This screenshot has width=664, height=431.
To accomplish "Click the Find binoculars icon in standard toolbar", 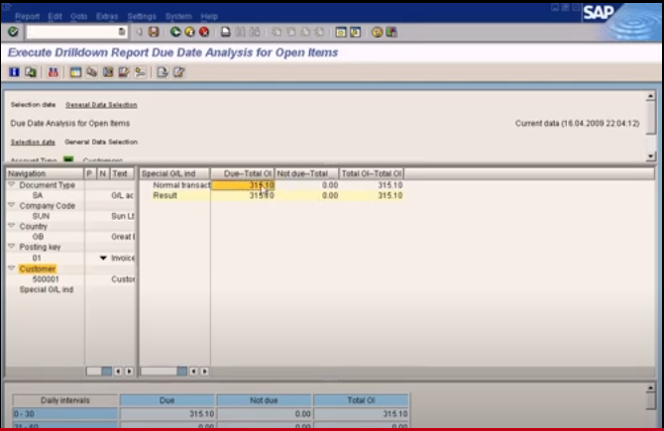I will coord(240,32).
